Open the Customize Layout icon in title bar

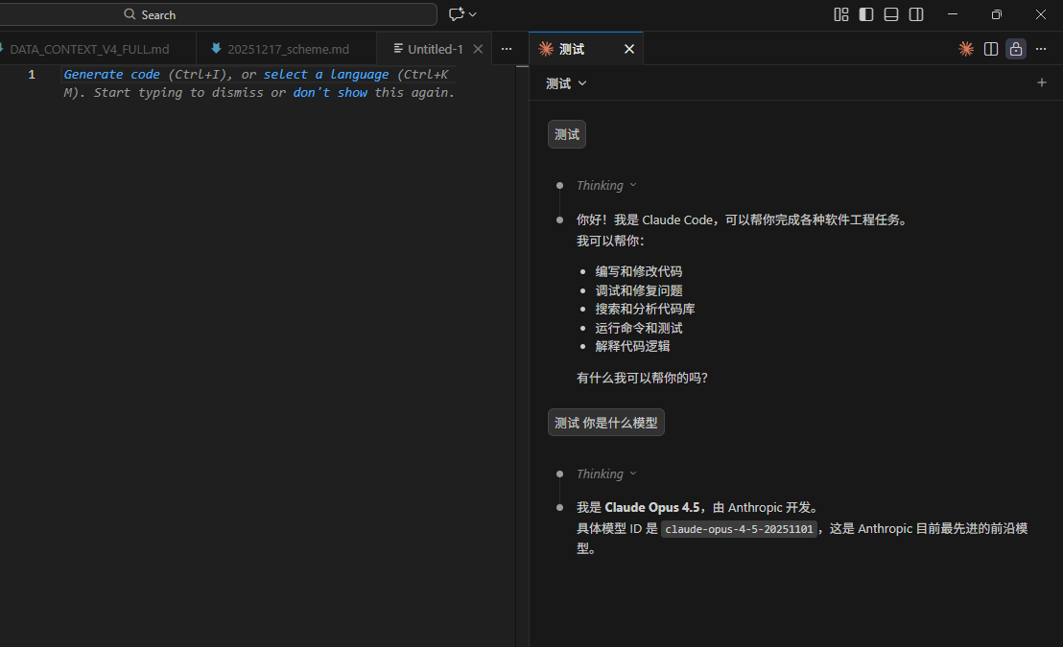tap(841, 14)
